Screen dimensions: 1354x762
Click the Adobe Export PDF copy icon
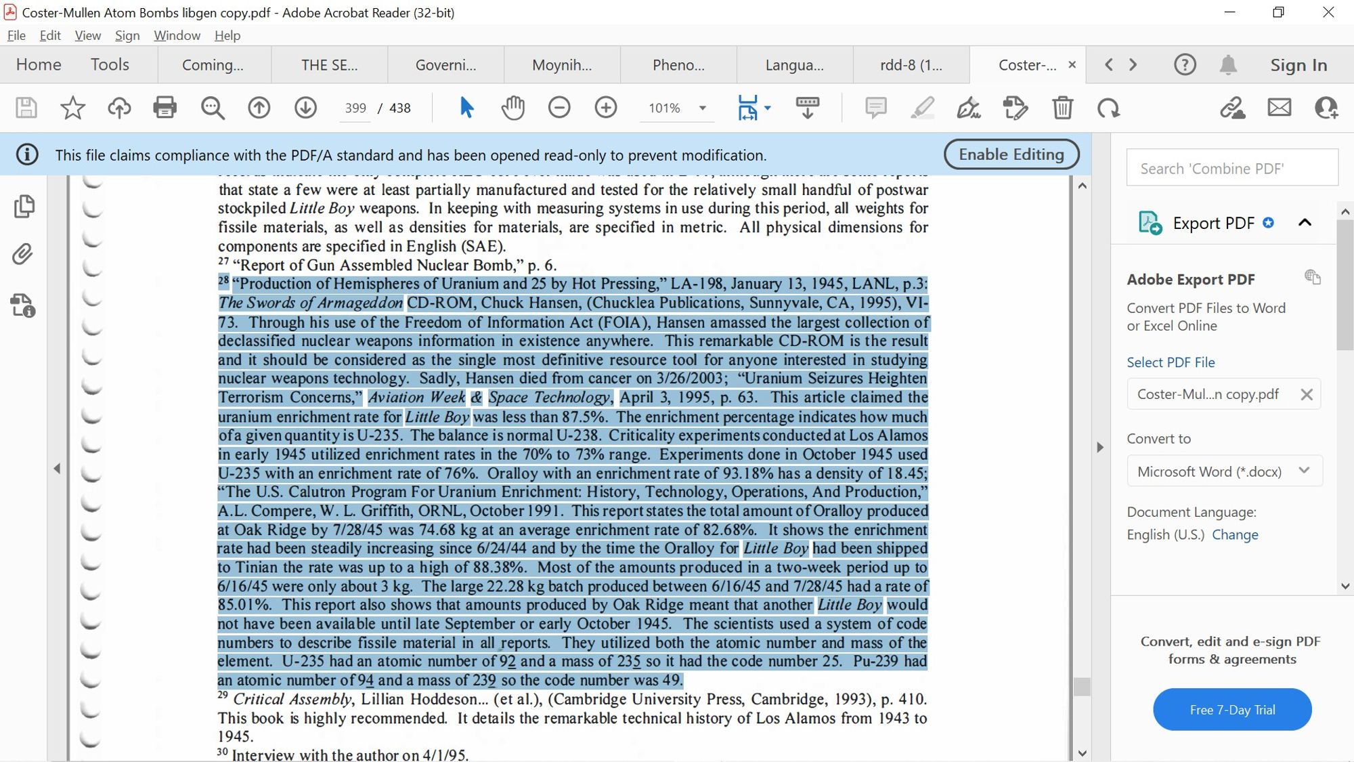click(1313, 277)
